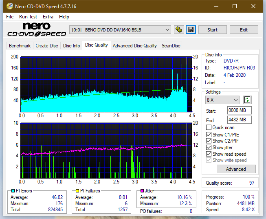Select the Disc Quality tab

tap(97, 45)
